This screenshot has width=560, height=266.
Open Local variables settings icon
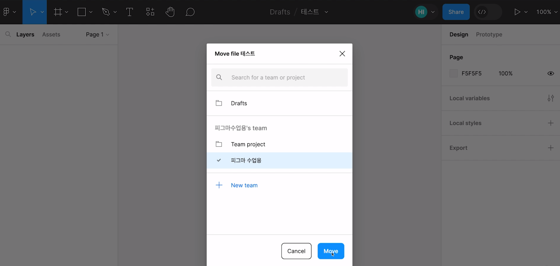tap(551, 98)
